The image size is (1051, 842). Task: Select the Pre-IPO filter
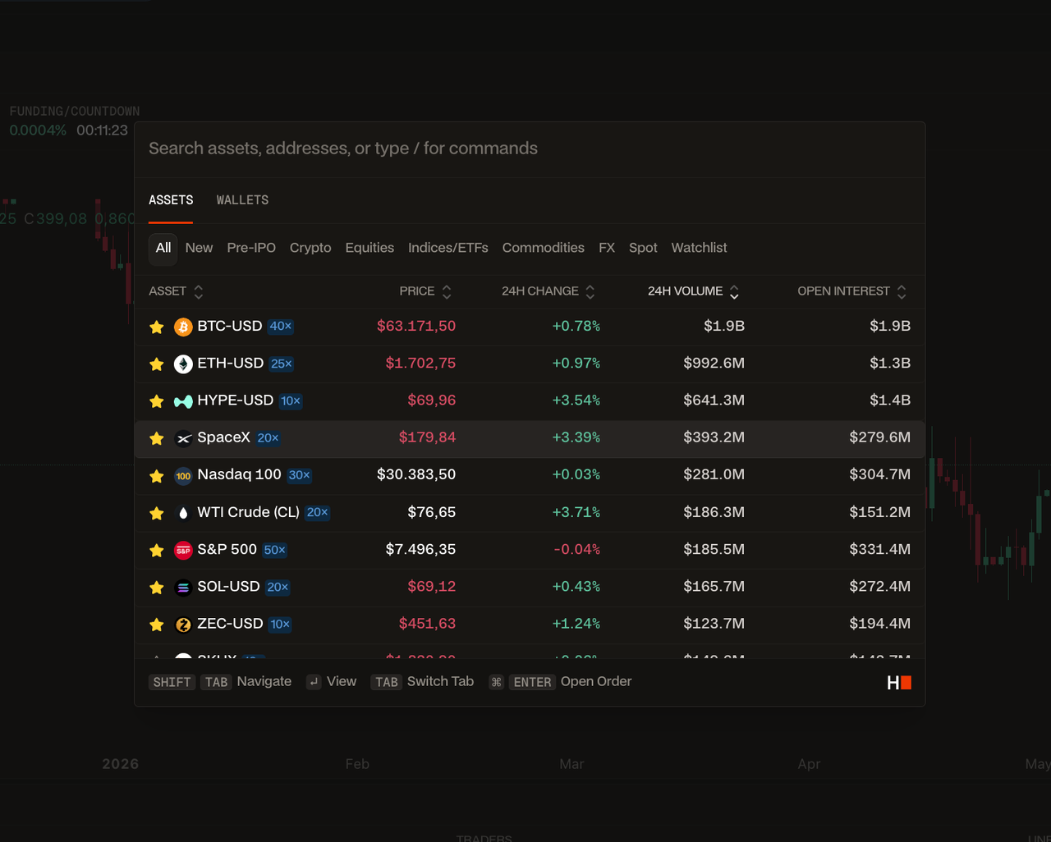point(251,248)
